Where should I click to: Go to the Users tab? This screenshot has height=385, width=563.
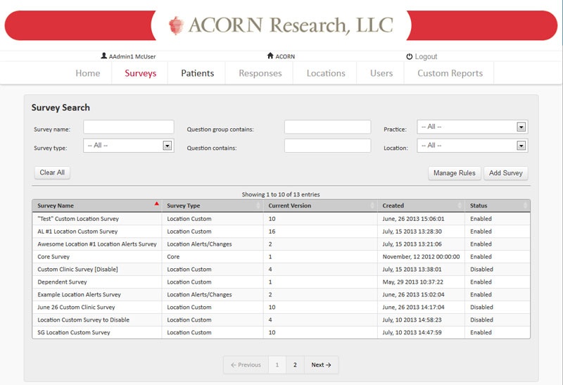click(x=381, y=73)
